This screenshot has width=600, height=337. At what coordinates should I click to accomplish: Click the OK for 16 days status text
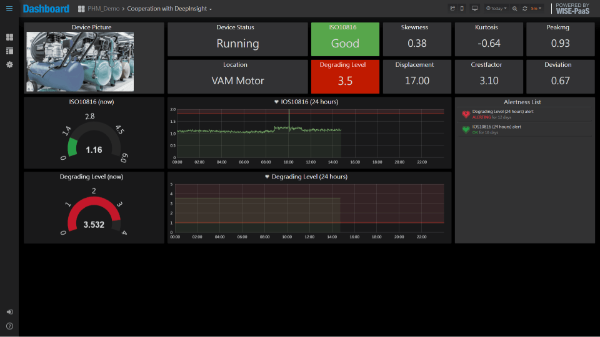point(485,132)
